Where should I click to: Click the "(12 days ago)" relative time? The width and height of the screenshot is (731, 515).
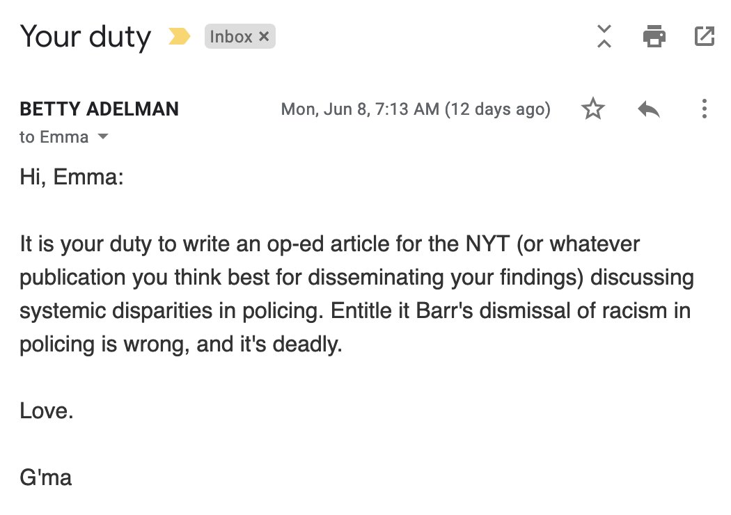498,109
